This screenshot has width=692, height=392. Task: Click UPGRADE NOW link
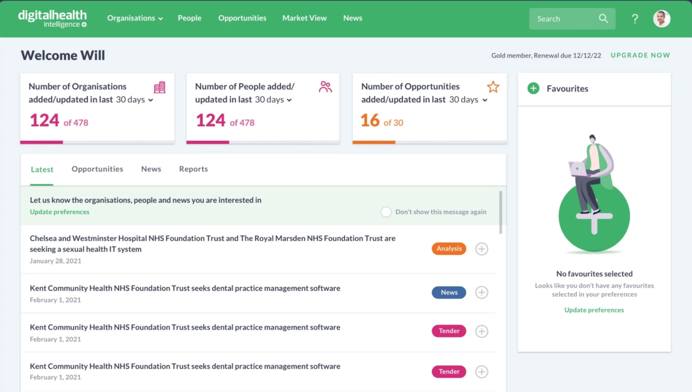pyautogui.click(x=640, y=55)
